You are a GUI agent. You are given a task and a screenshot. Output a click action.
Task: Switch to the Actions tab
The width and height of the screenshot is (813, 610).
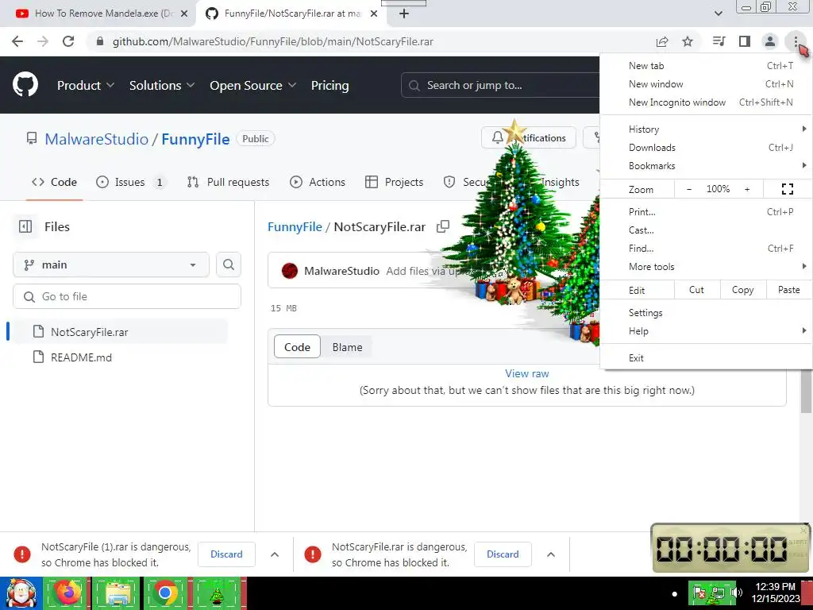(318, 182)
